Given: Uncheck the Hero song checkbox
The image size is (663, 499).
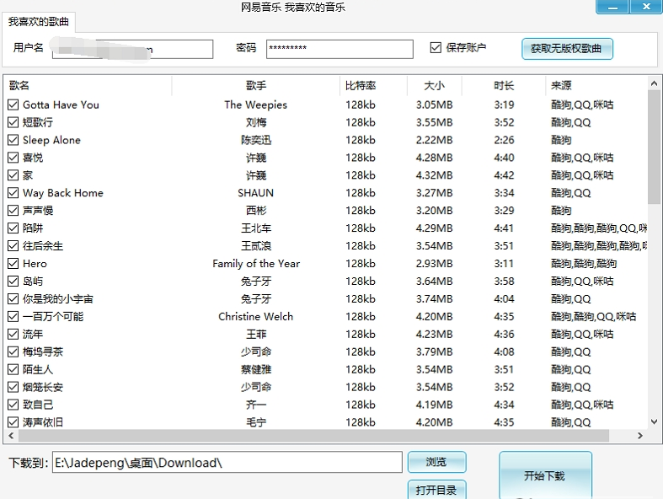Looking at the screenshot, I should pos(13,263).
